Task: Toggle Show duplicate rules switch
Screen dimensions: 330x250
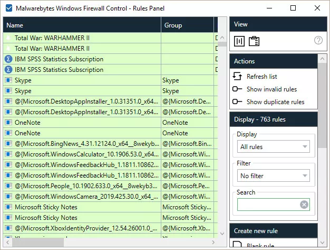Action: click(237, 101)
